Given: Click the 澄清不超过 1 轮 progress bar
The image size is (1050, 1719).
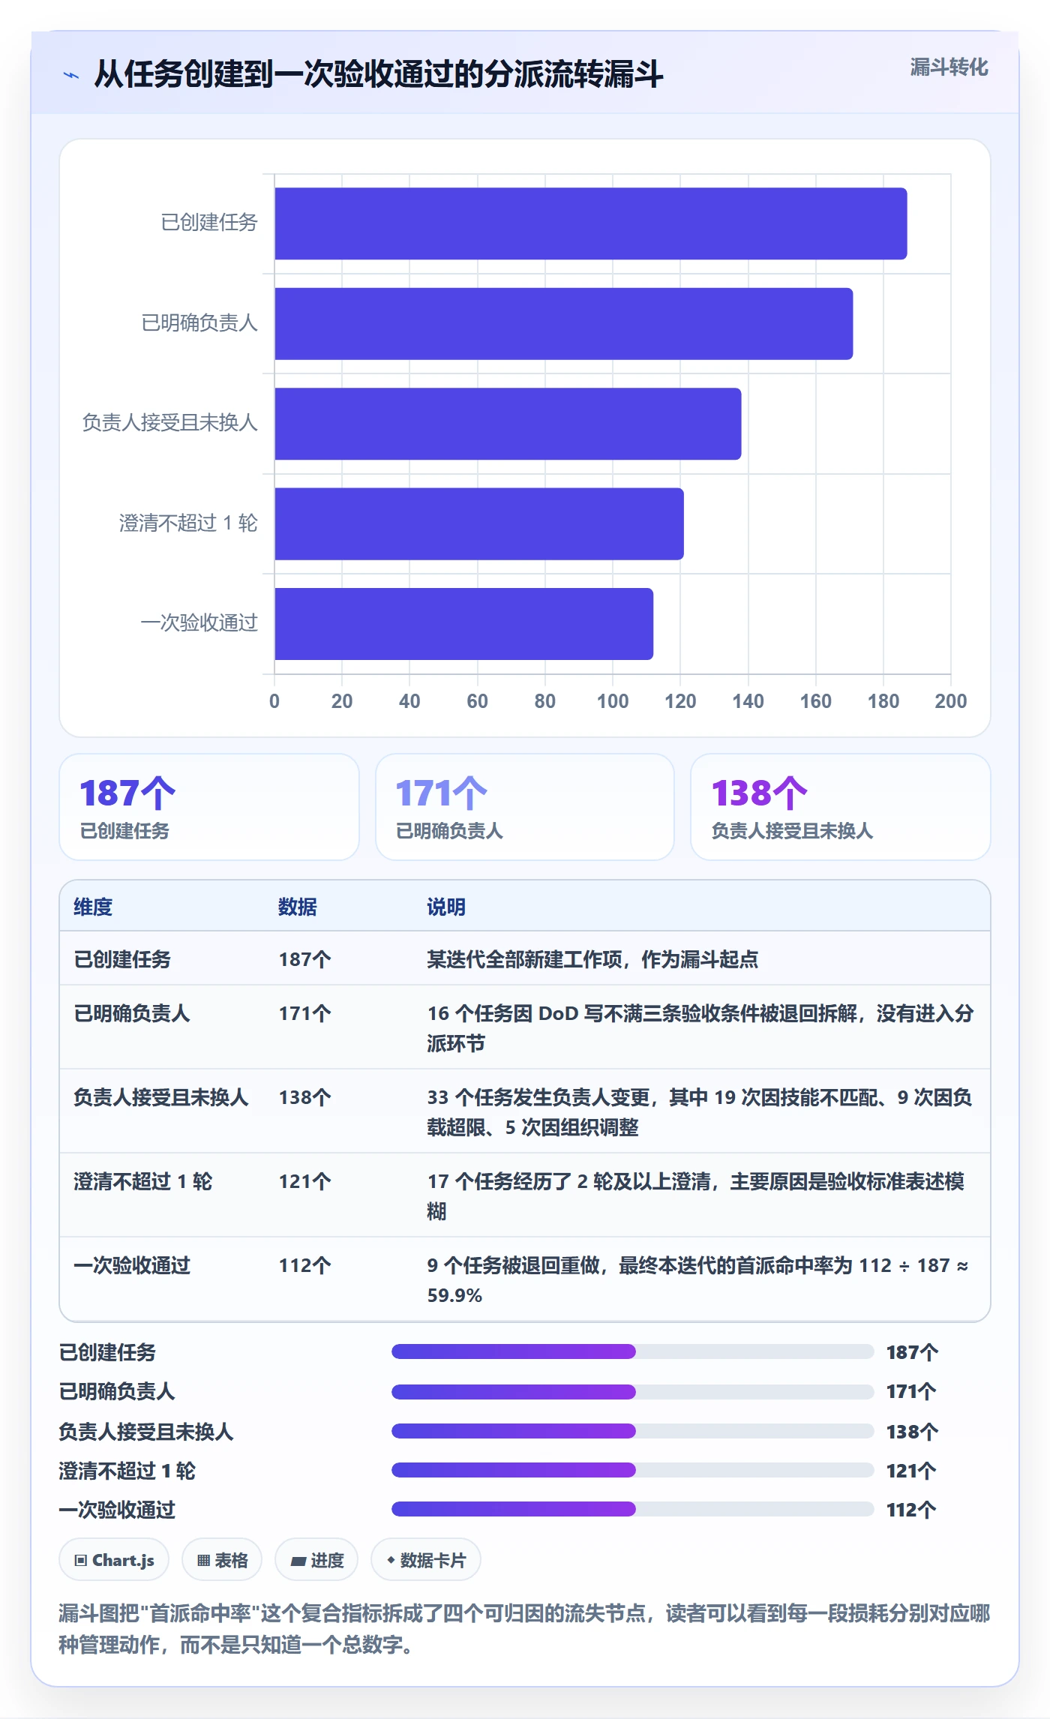Looking at the screenshot, I should 632,1470.
